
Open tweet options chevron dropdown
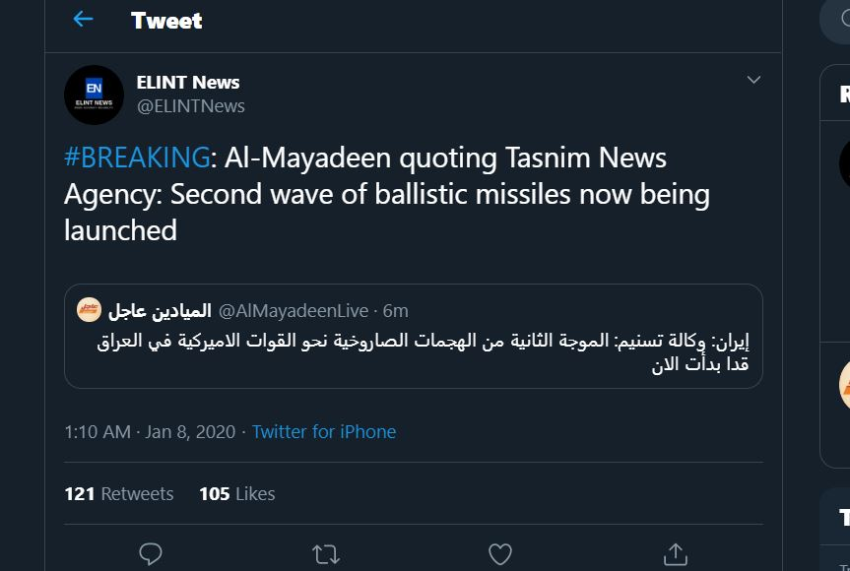point(753,80)
